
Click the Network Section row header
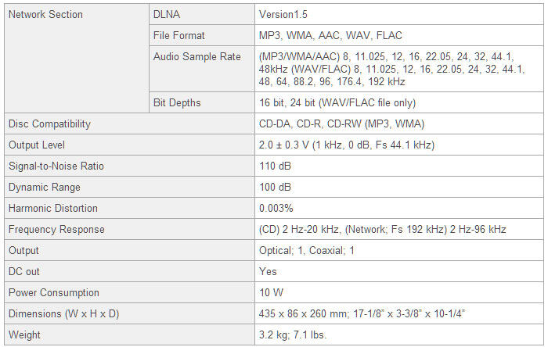click(45, 15)
